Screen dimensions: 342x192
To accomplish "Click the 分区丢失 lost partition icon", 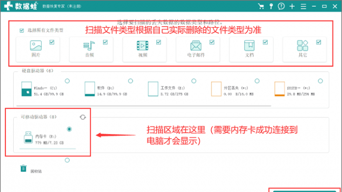I will click(216, 89).
